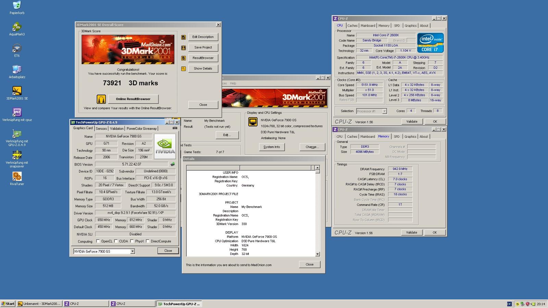
Task: Click the disk icon beside Save Project
Action: pyautogui.click(x=184, y=48)
